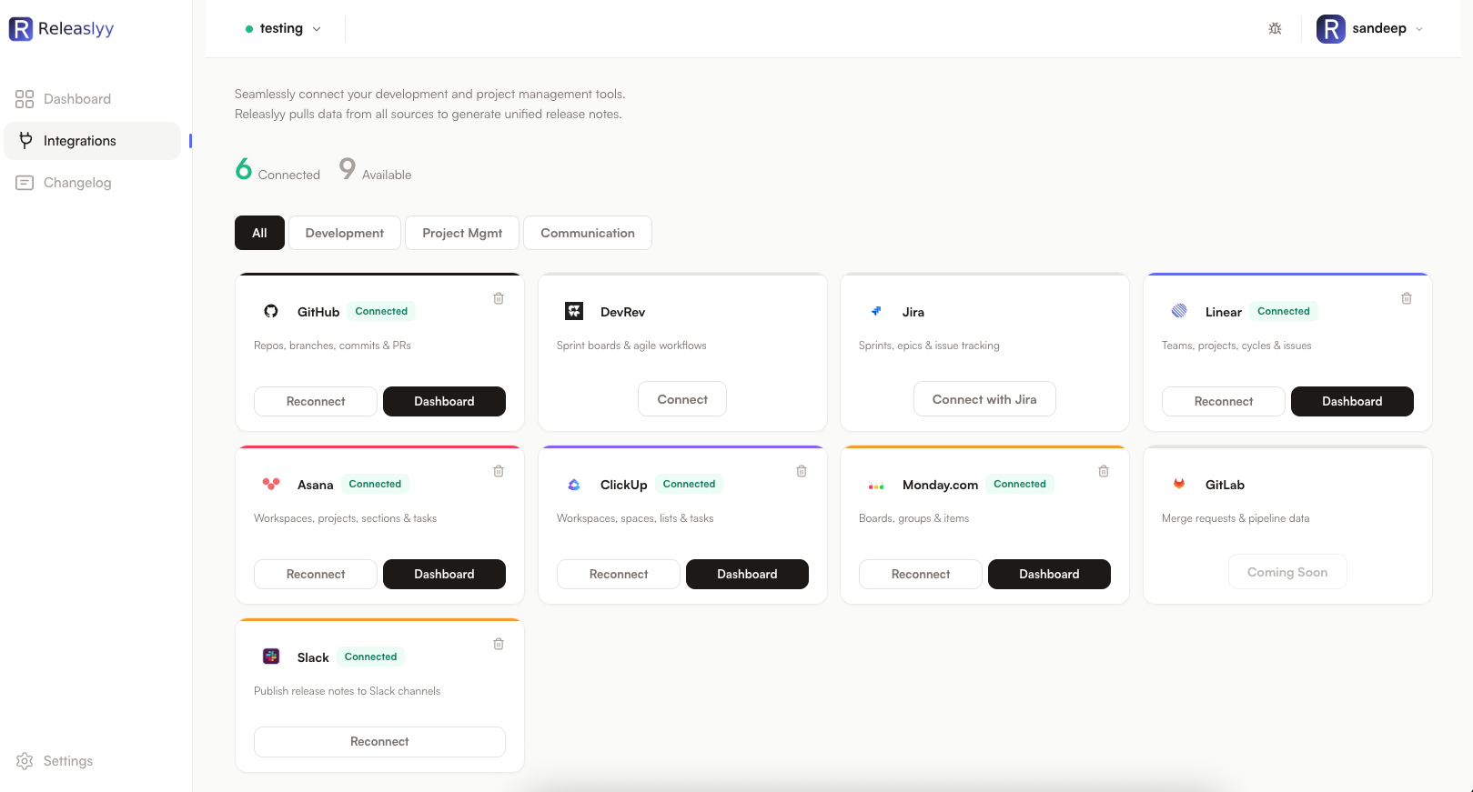
Task: Click the Slack logo icon
Action: tap(271, 657)
